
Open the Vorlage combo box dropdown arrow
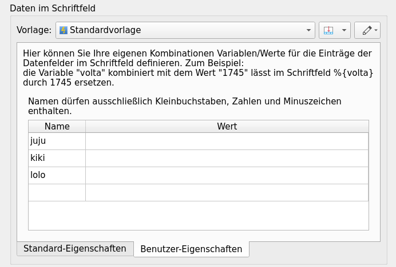(309, 30)
